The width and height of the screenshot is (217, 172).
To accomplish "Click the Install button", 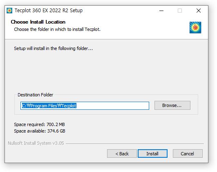I will (152, 154).
